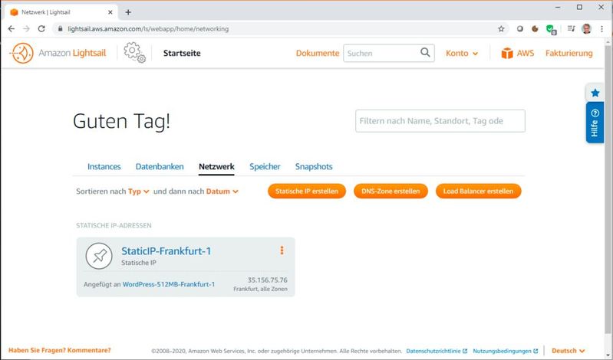Image resolution: width=613 pixels, height=360 pixels.
Task: Click the round grey extension icon
Action: pos(519,29)
